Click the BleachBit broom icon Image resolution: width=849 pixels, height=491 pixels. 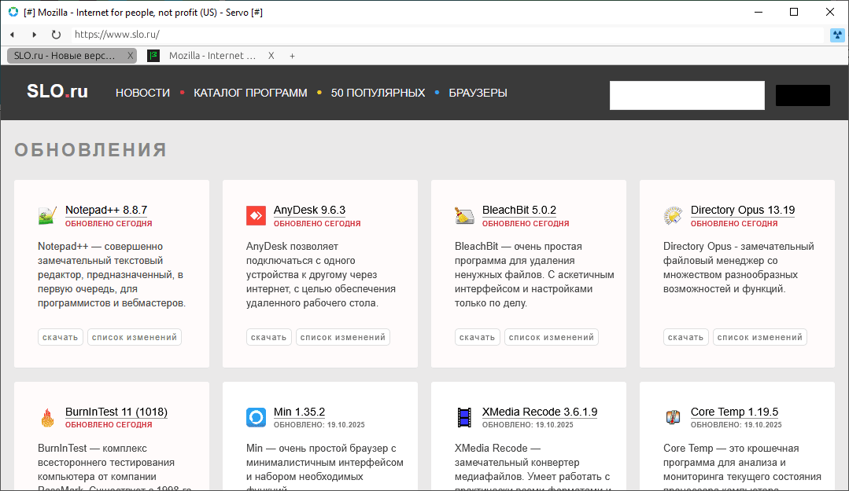464,216
